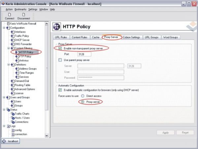Click the localhost connection button
The image size is (198, 149).
point(11,141)
